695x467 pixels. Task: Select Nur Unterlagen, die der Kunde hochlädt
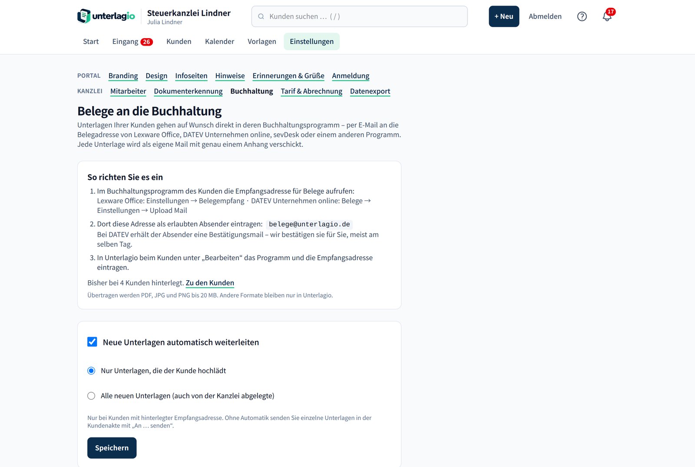(x=91, y=371)
